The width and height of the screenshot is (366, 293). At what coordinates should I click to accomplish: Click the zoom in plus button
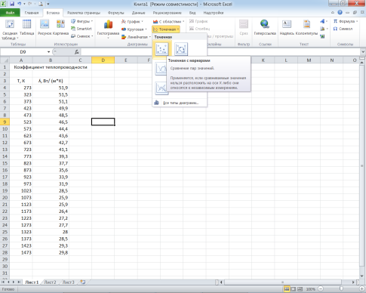[x=361, y=289]
